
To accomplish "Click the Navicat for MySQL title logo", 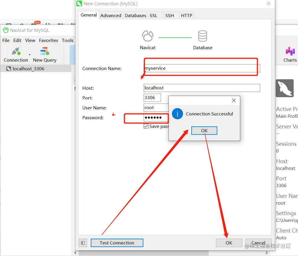I will pyautogui.click(x=6, y=30).
